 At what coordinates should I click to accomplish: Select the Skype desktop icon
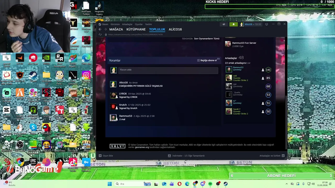point(33,129)
